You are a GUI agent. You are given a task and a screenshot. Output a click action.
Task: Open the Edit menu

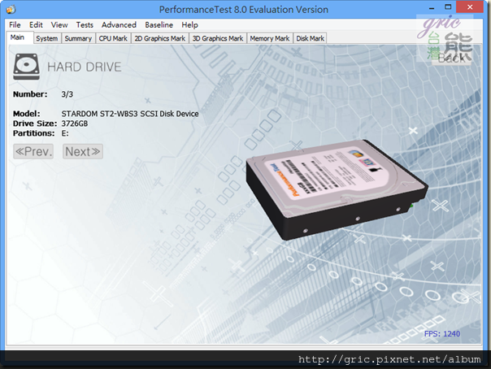[36, 24]
